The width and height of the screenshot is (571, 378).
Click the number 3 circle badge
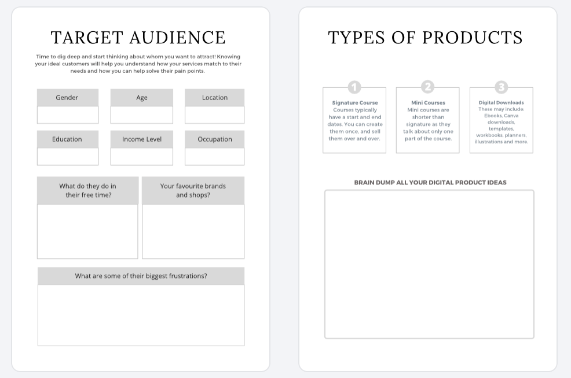pos(502,87)
